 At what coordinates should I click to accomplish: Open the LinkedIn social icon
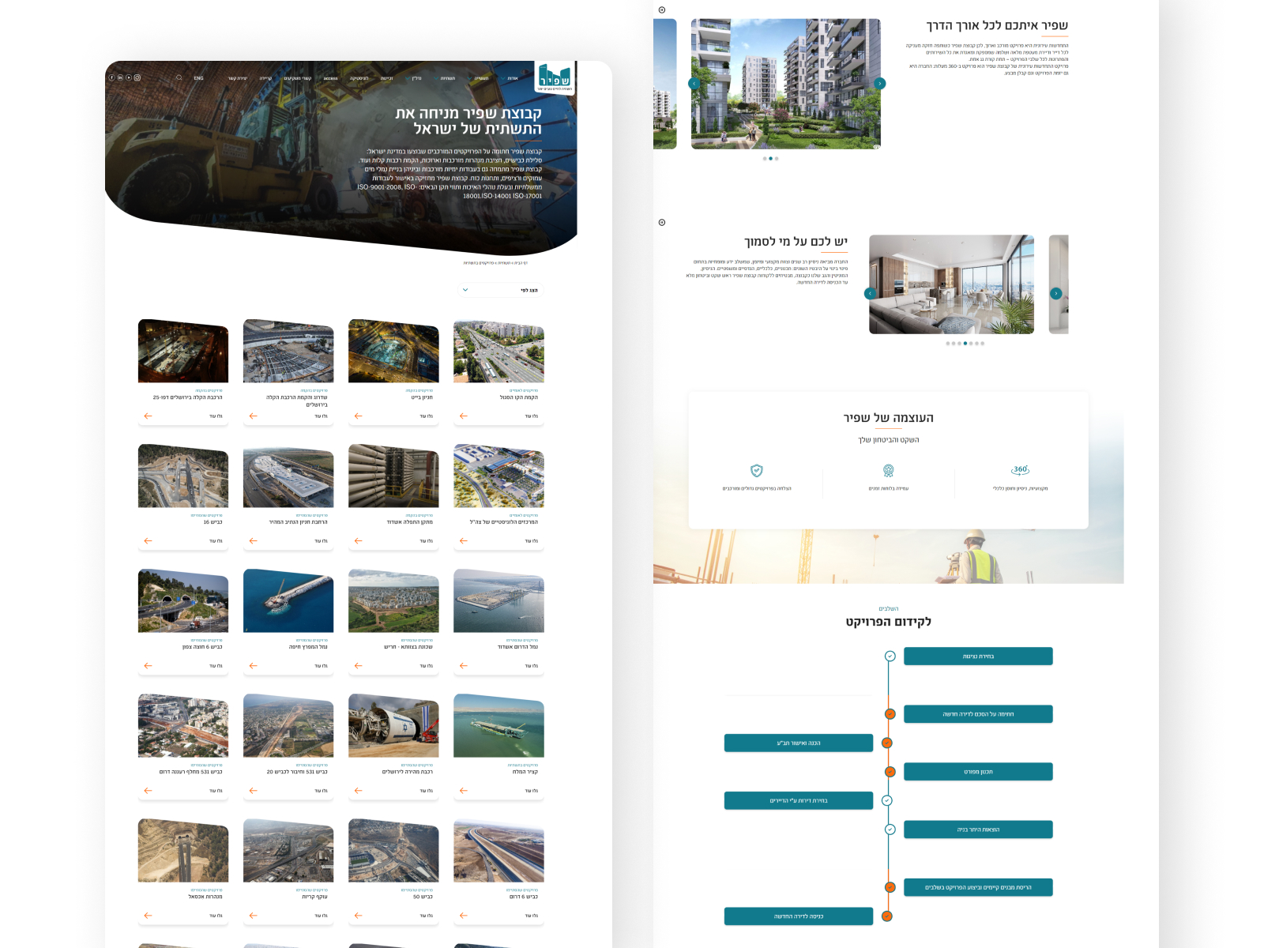point(120,77)
